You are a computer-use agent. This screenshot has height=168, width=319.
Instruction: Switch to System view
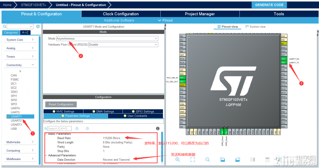pos(255,26)
